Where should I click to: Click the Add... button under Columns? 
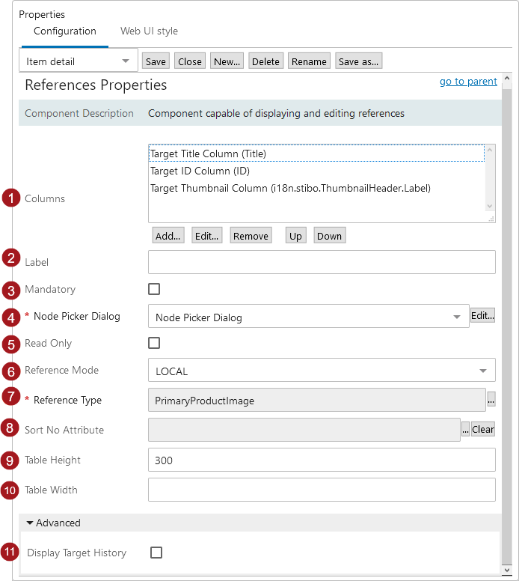pos(168,236)
